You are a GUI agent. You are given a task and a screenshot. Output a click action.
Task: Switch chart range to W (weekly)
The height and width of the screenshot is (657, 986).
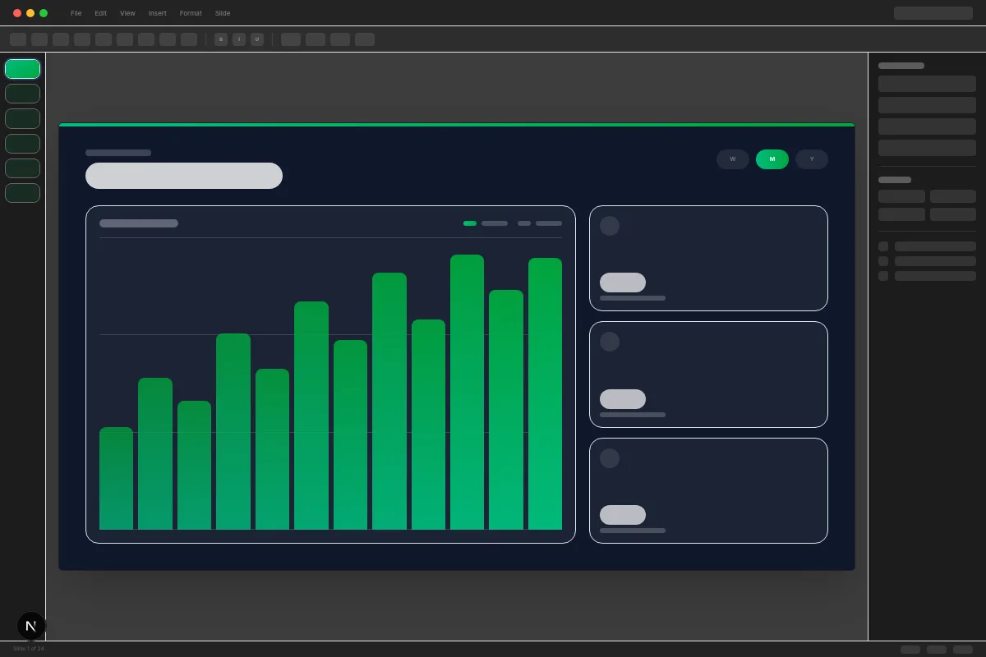[x=733, y=159]
